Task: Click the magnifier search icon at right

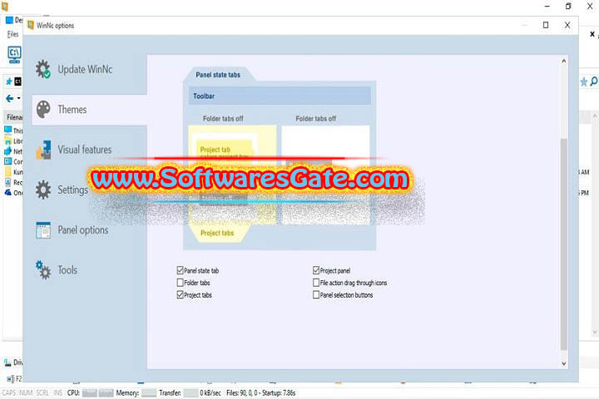Action: click(x=594, y=81)
